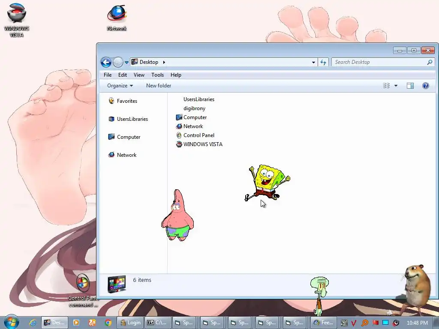Viewport: 439px width, 329px height.
Task: Switch to the Fee... taskbar window
Action: (x=324, y=323)
